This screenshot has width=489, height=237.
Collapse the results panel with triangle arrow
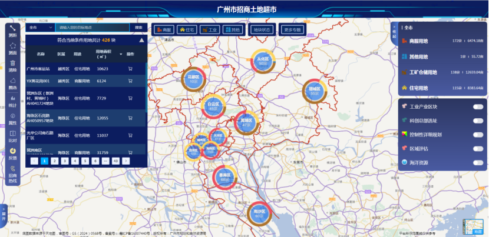pos(141,41)
